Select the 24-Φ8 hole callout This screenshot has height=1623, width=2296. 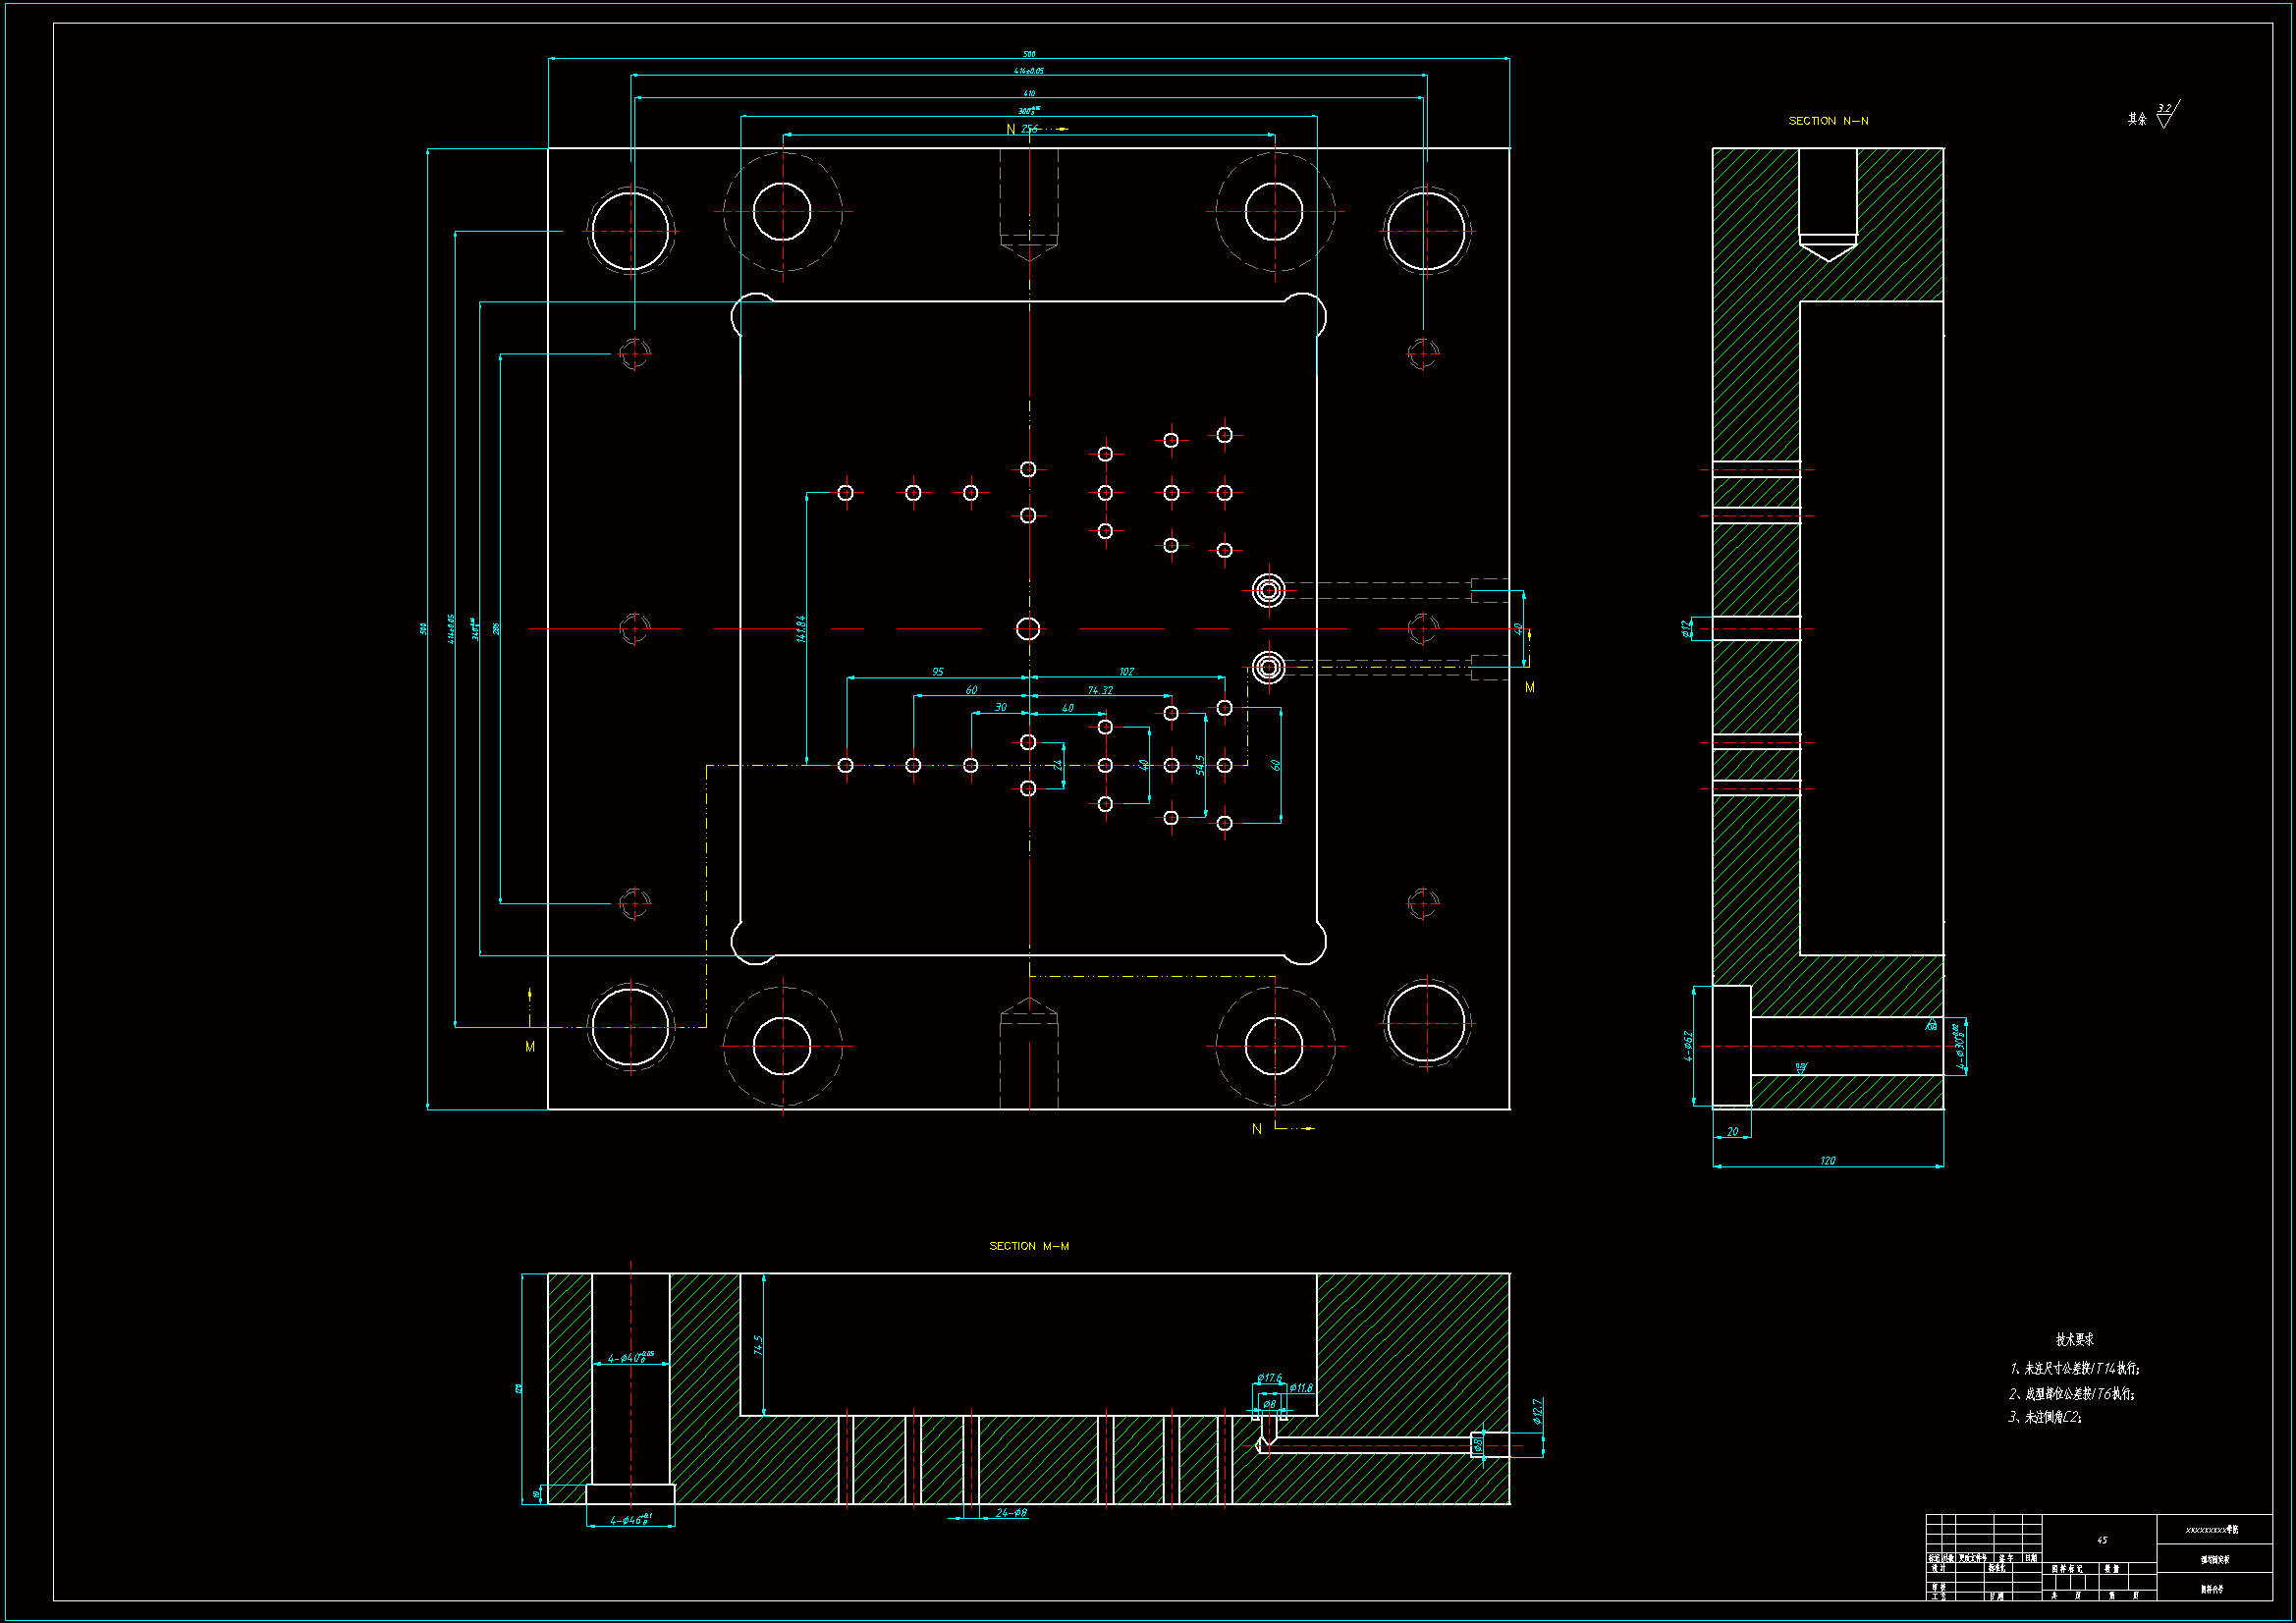click(x=1011, y=1513)
